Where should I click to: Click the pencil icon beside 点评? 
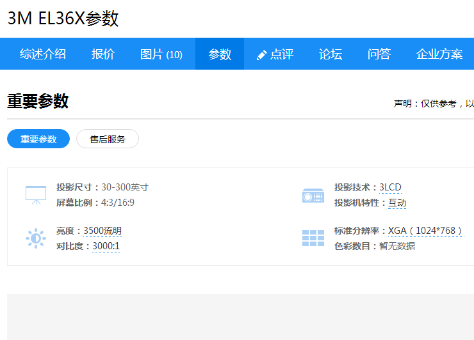click(261, 55)
